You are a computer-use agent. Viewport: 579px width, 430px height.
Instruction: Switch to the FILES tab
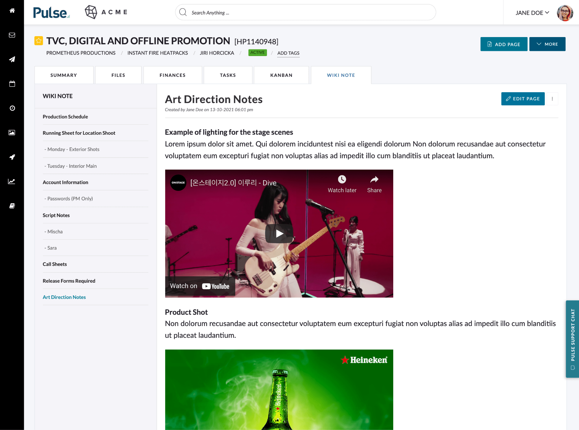pyautogui.click(x=118, y=75)
